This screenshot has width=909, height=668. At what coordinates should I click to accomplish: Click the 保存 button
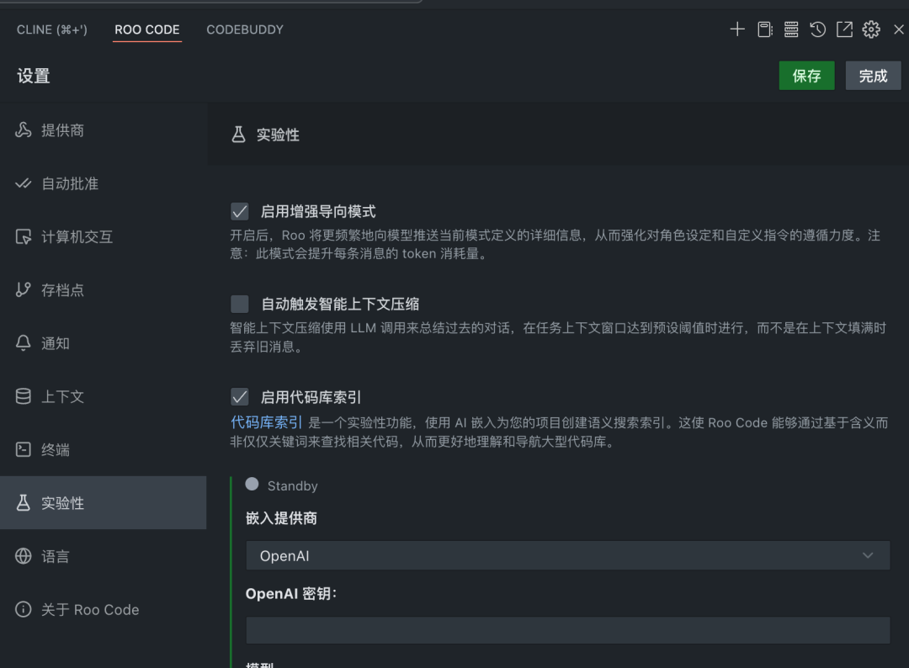[805, 75]
